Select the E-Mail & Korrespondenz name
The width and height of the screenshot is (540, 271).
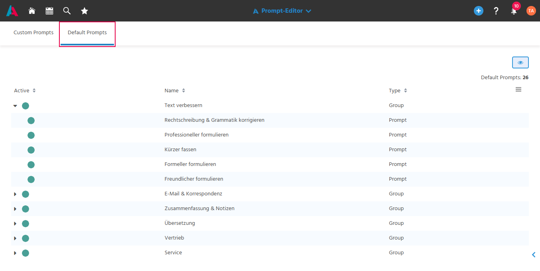tap(193, 194)
